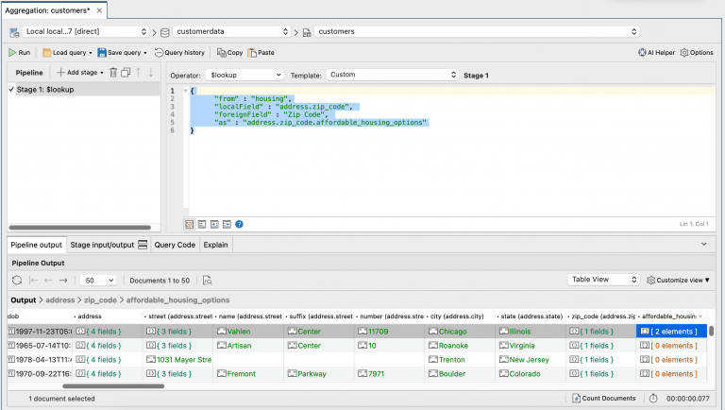Screen dimensions: 725x410
Task: Go to next page of documents
Action: coord(63,281)
